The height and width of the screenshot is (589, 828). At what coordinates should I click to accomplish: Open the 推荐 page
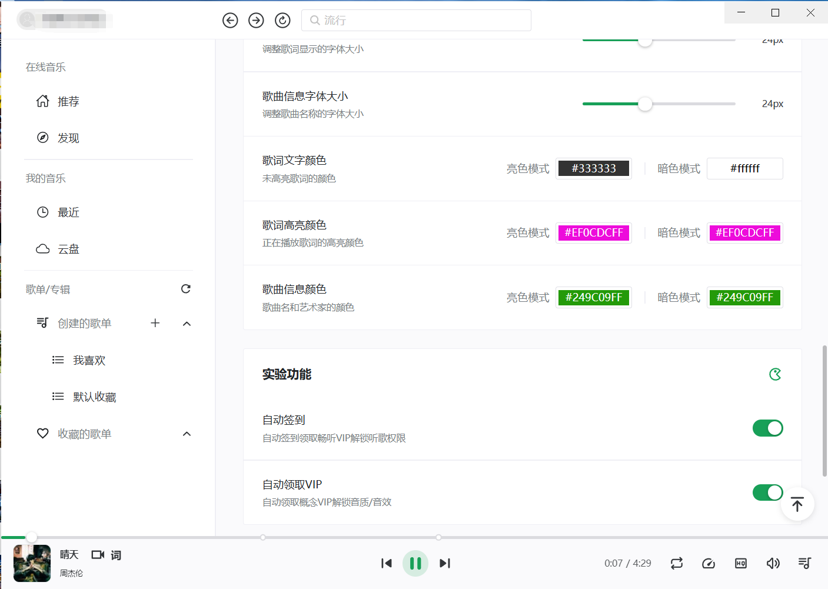click(x=68, y=102)
